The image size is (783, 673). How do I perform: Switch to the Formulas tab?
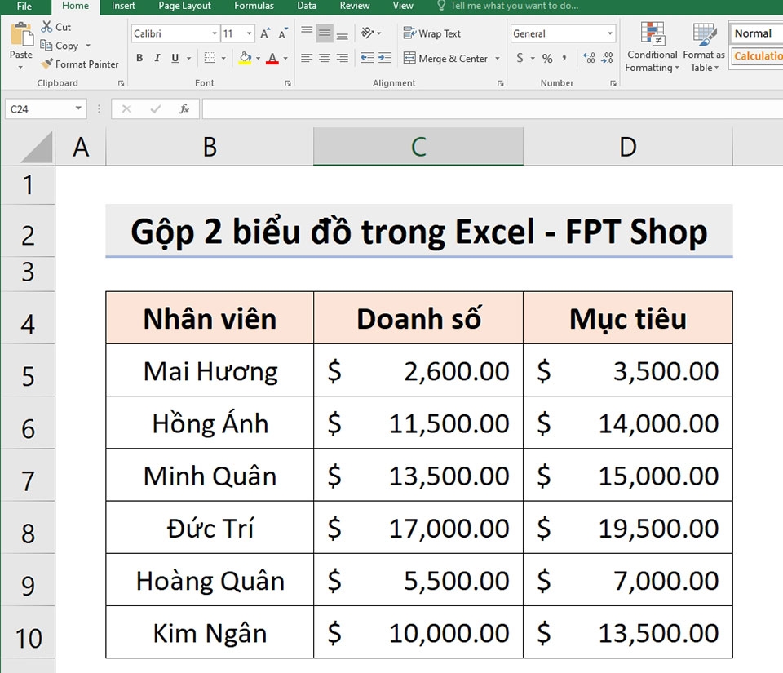click(254, 6)
